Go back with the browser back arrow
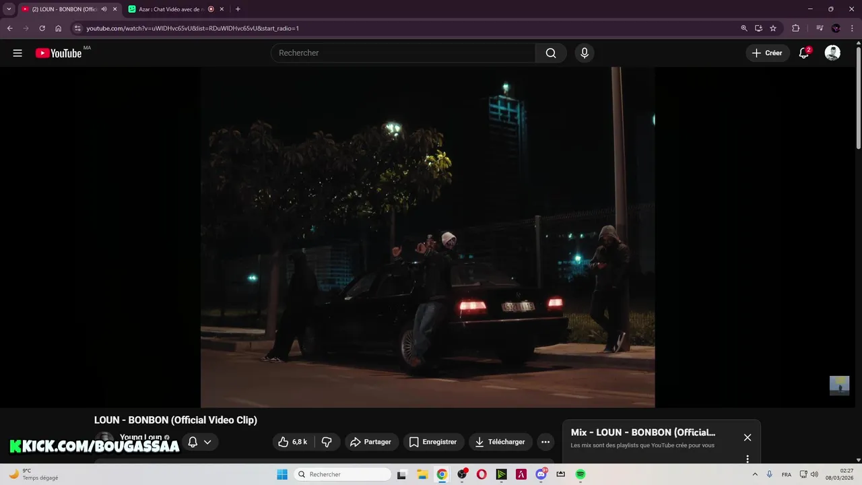 click(x=9, y=28)
